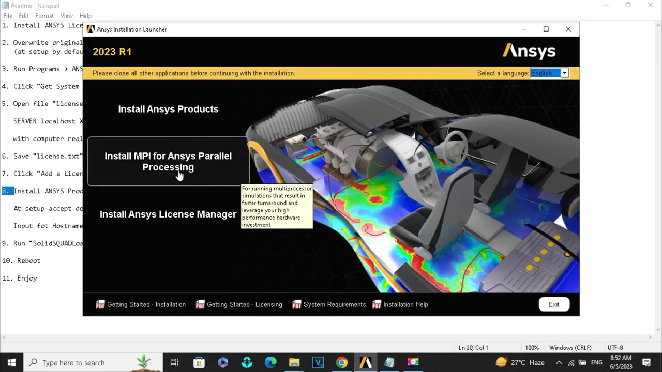The height and width of the screenshot is (372, 662).
Task: Open Getting Started - Licensing PDF link
Action: tap(245, 304)
